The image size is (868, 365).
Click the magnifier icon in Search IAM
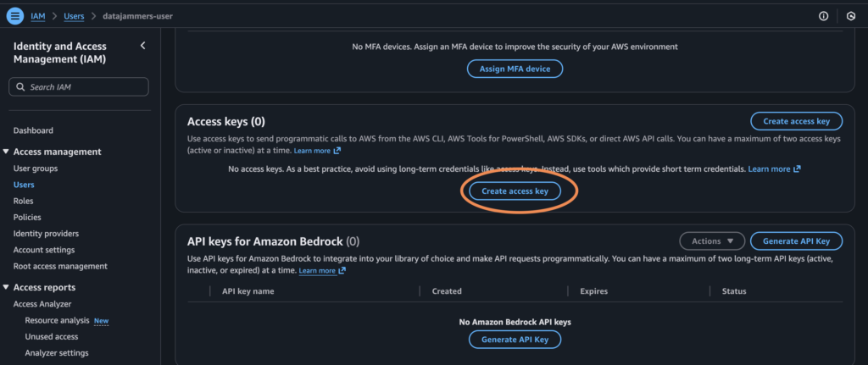click(x=20, y=87)
